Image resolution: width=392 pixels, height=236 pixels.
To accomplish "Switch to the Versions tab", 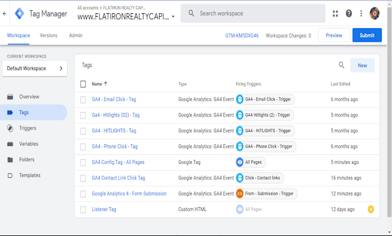I will pyautogui.click(x=48, y=36).
